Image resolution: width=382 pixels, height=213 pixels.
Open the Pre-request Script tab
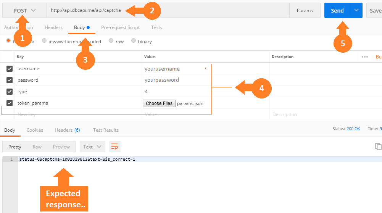[120, 27]
